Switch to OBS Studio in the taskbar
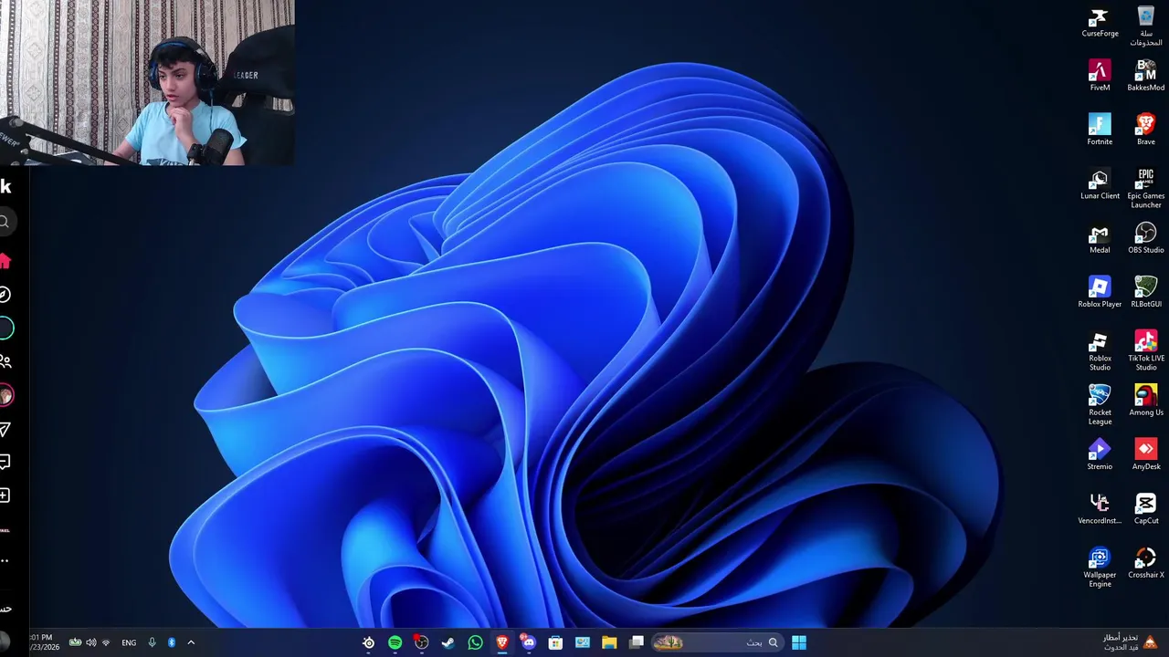The width and height of the screenshot is (1169, 657). (x=421, y=642)
